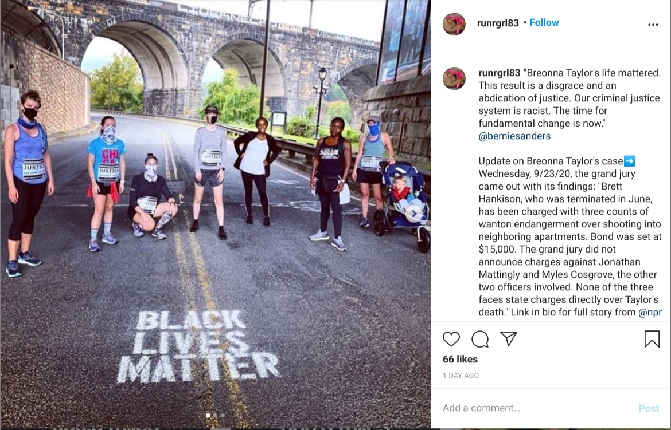Screen dimensions: 671x430
Task: Select the third carousel dot indicator
Action: tap(222, 415)
